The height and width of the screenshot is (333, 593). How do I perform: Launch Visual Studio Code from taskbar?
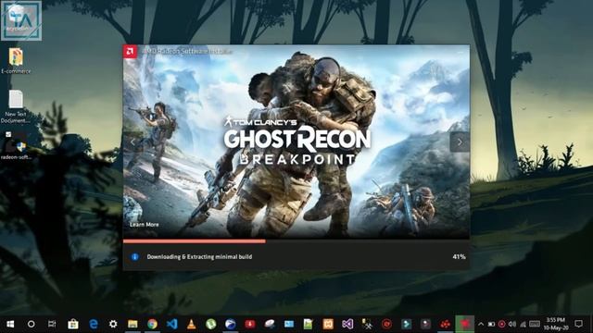coord(171,324)
